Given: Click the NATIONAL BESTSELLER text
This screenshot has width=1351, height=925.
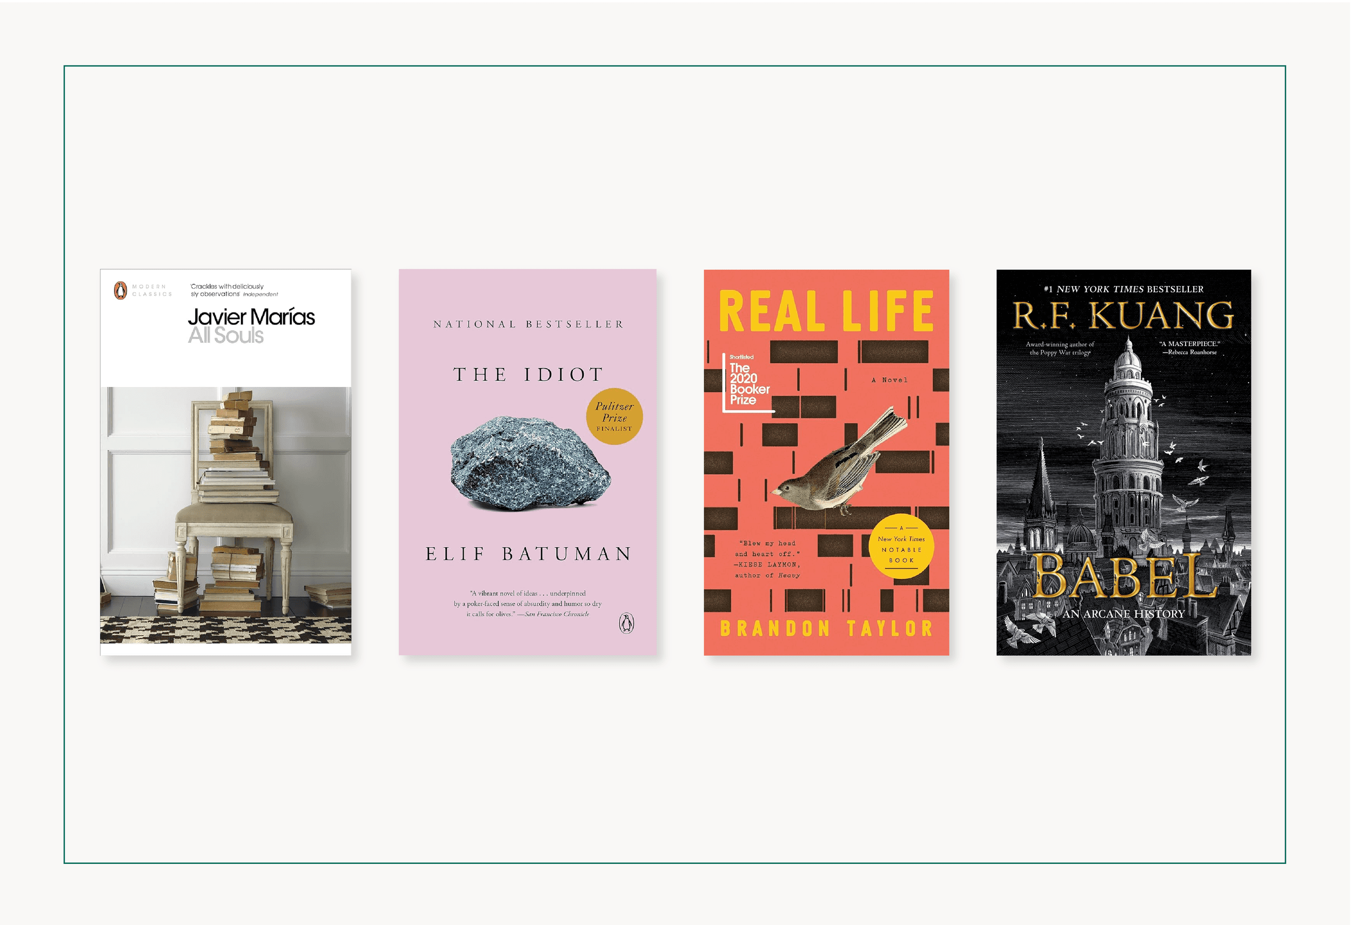Looking at the screenshot, I should pos(528,324).
